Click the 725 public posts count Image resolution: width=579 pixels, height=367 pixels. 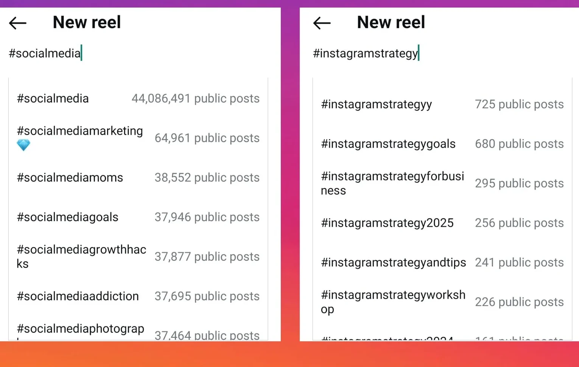click(519, 104)
